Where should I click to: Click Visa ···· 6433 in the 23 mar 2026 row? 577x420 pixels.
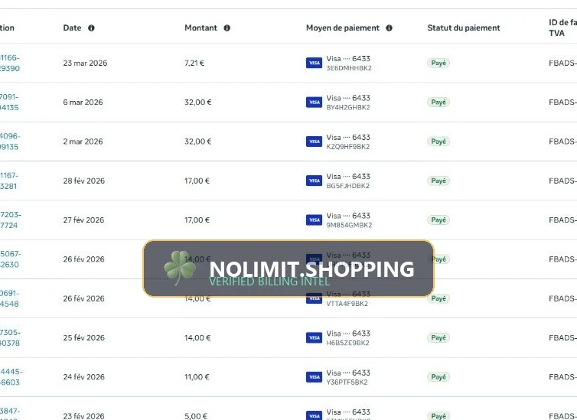348,58
